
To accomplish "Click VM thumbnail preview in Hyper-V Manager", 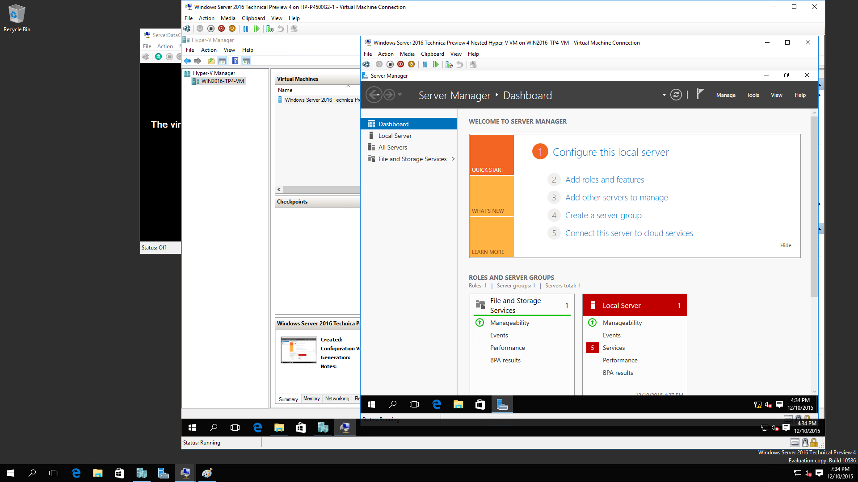I will pyautogui.click(x=299, y=350).
